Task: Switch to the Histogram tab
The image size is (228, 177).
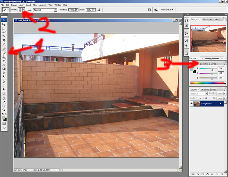Action: tap(208, 19)
